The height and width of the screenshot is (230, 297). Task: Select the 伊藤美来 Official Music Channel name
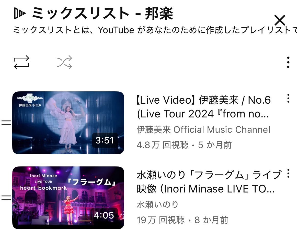[203, 130]
